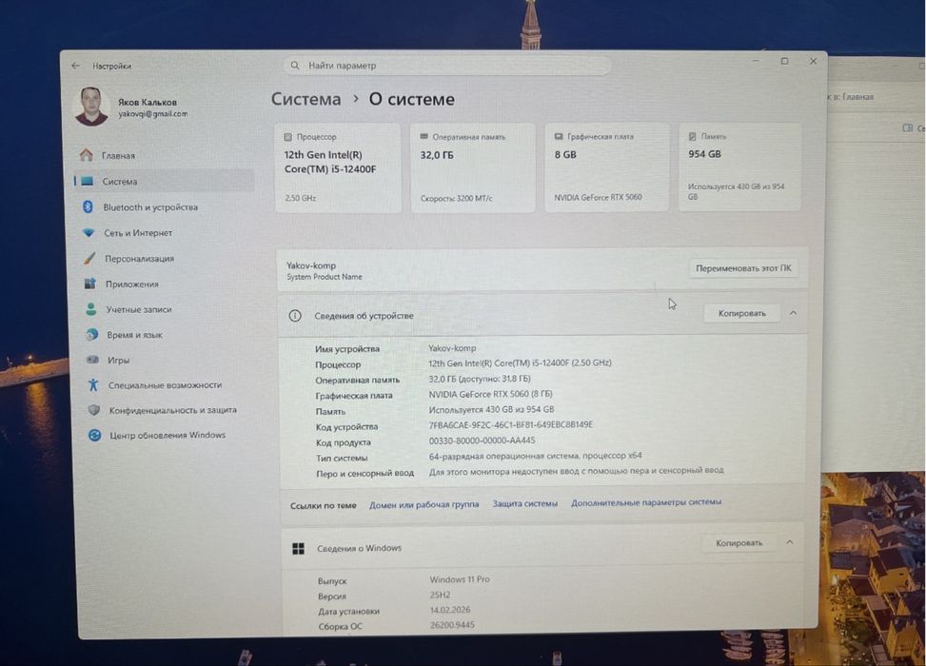
Task: Click the info icon near Сведения об устройстве
Action: click(295, 316)
